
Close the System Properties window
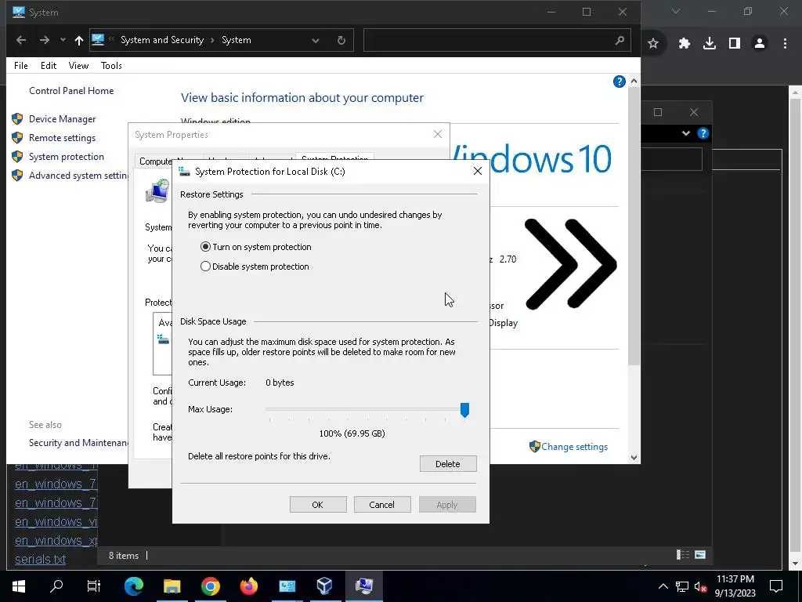tap(437, 134)
